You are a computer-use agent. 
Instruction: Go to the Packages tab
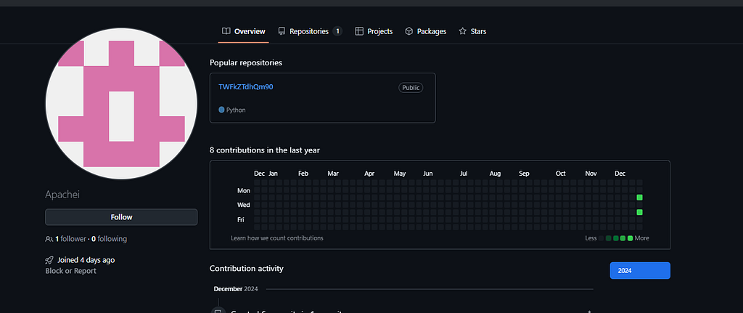[x=425, y=31]
